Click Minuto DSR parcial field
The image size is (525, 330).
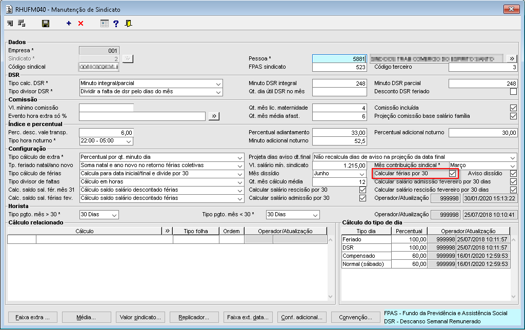pyautogui.click(x=483, y=84)
